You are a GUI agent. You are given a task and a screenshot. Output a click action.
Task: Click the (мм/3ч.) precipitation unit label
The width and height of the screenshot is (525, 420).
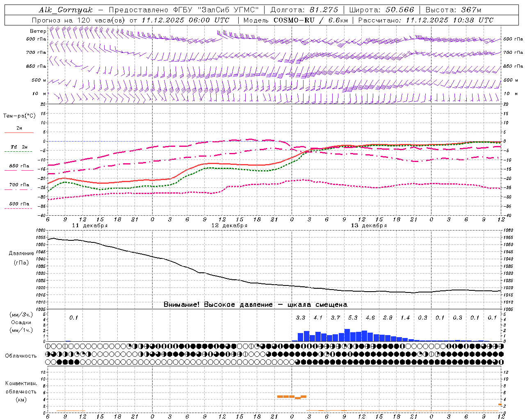pos(21,315)
